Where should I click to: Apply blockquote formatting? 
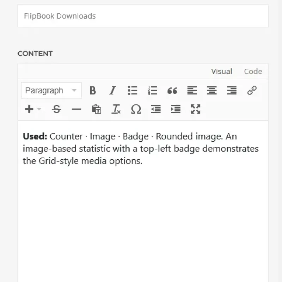point(172,91)
